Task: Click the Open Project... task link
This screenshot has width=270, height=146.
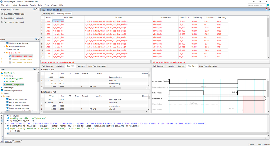Action: (9, 73)
